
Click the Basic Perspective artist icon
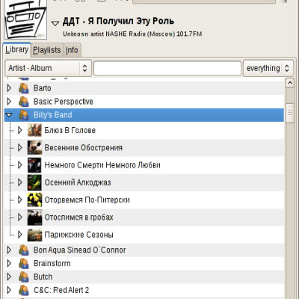[24, 102]
